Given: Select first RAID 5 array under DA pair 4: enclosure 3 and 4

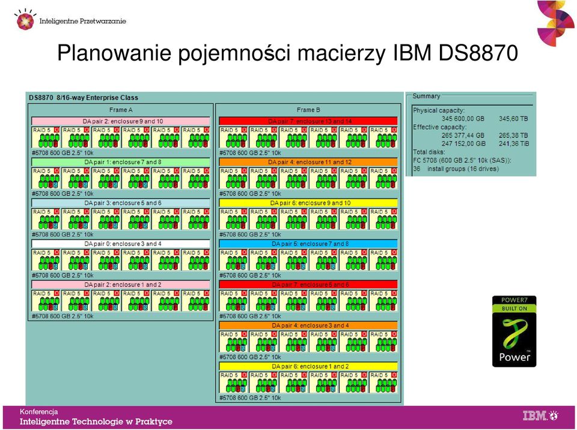Looking at the screenshot, I should 233,341.
